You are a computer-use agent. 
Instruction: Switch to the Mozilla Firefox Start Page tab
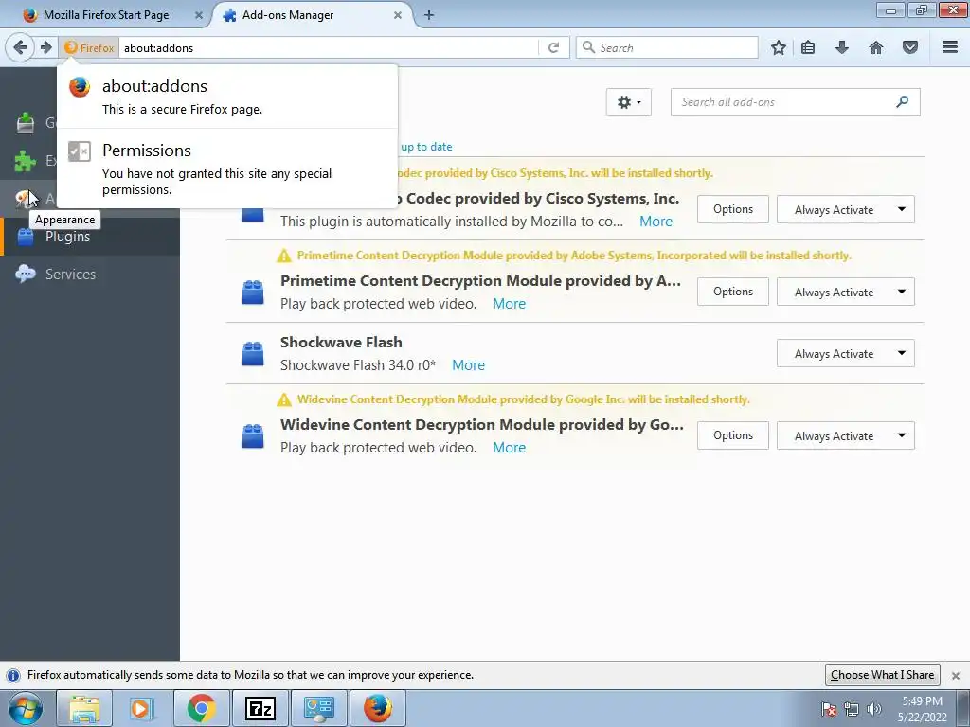[106, 15]
